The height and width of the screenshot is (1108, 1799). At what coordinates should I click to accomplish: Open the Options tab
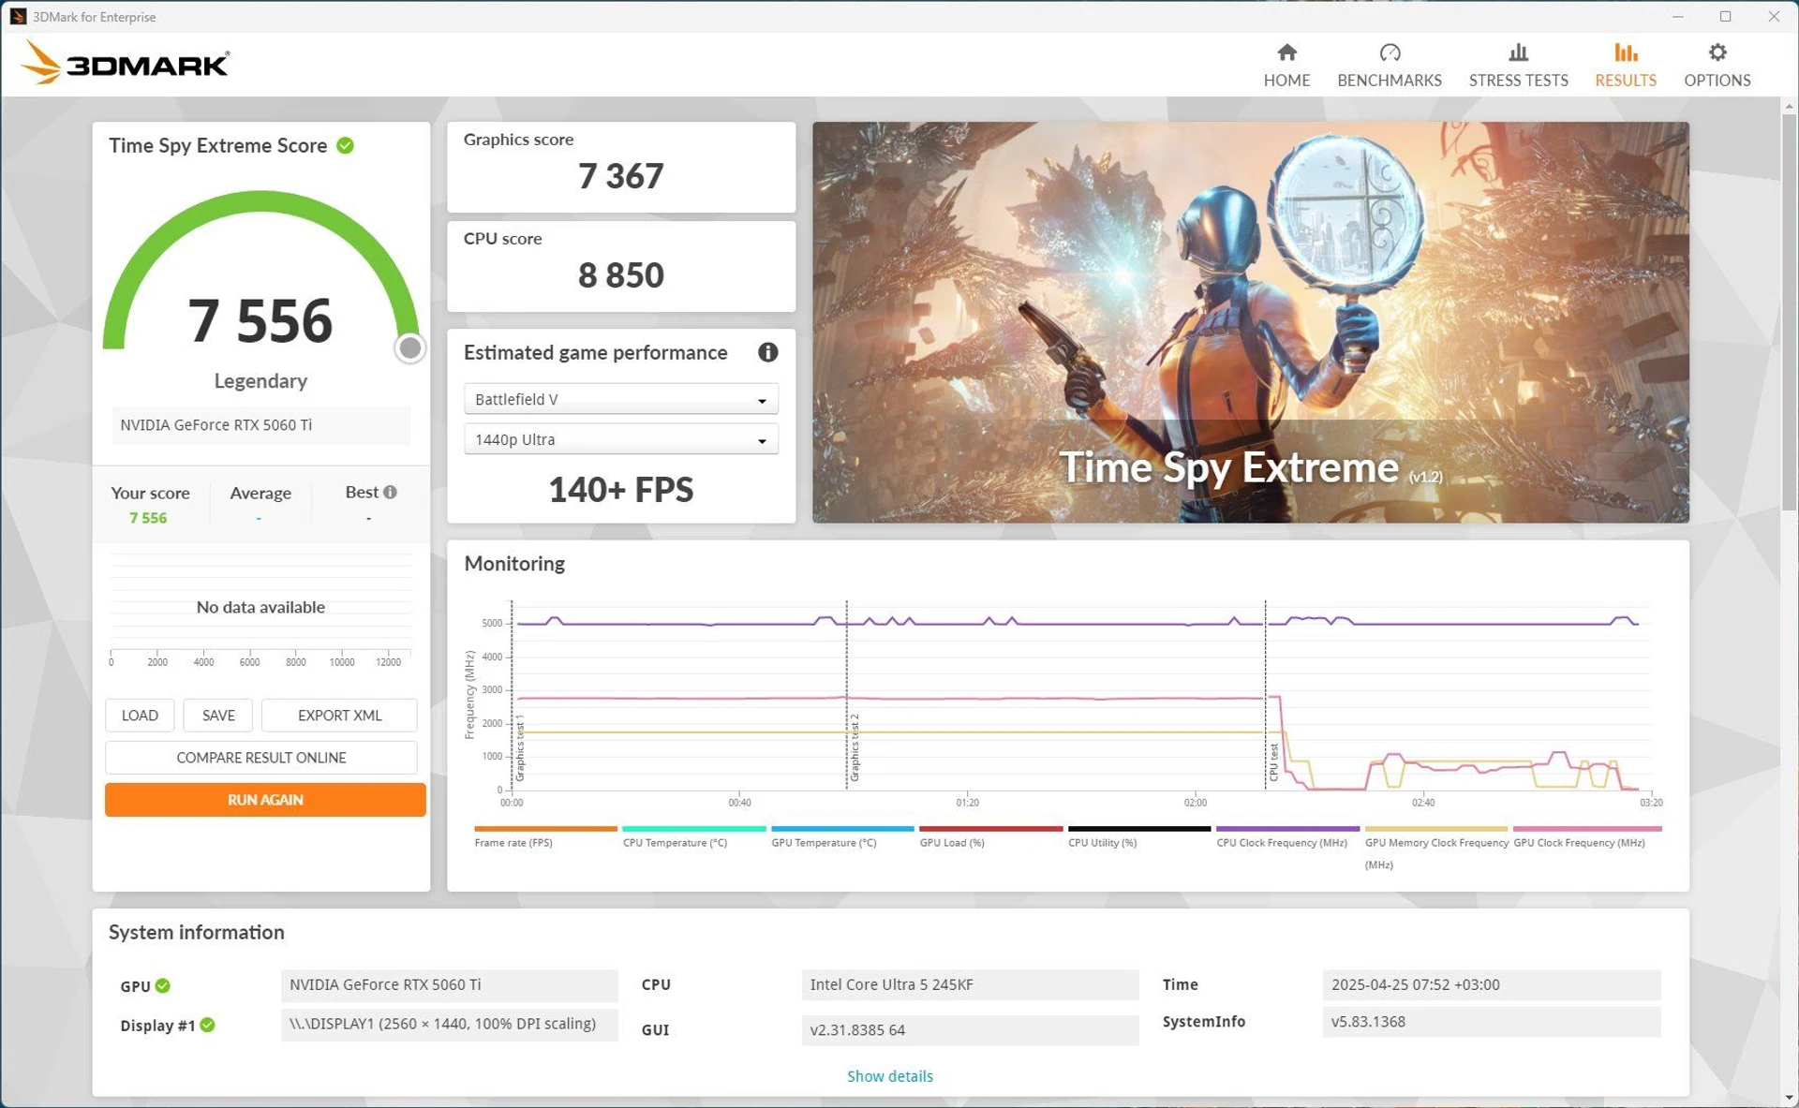click(1717, 65)
